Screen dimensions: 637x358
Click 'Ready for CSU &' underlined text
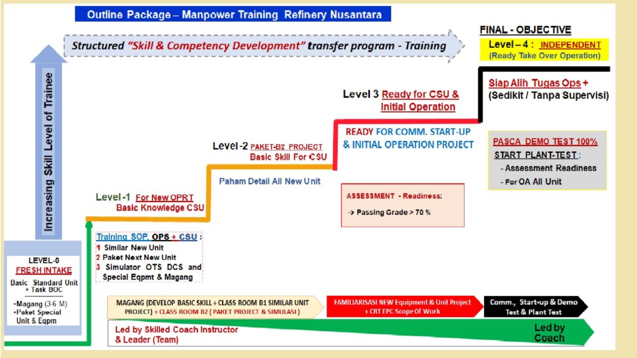(420, 94)
